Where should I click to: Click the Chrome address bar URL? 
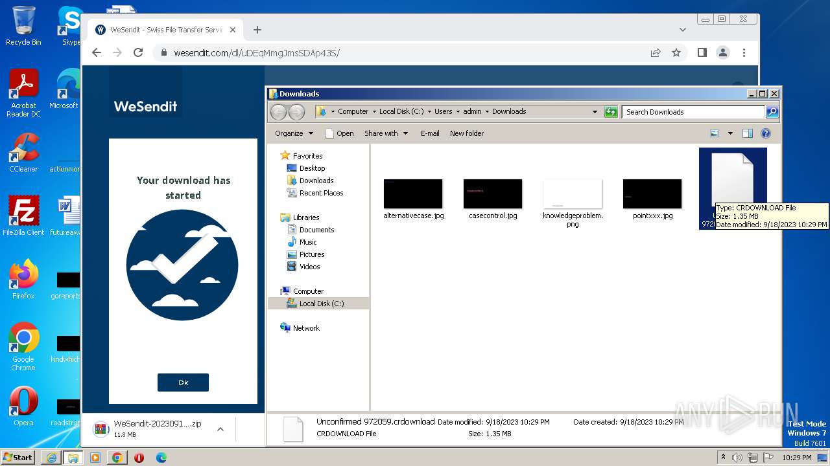[x=257, y=53]
